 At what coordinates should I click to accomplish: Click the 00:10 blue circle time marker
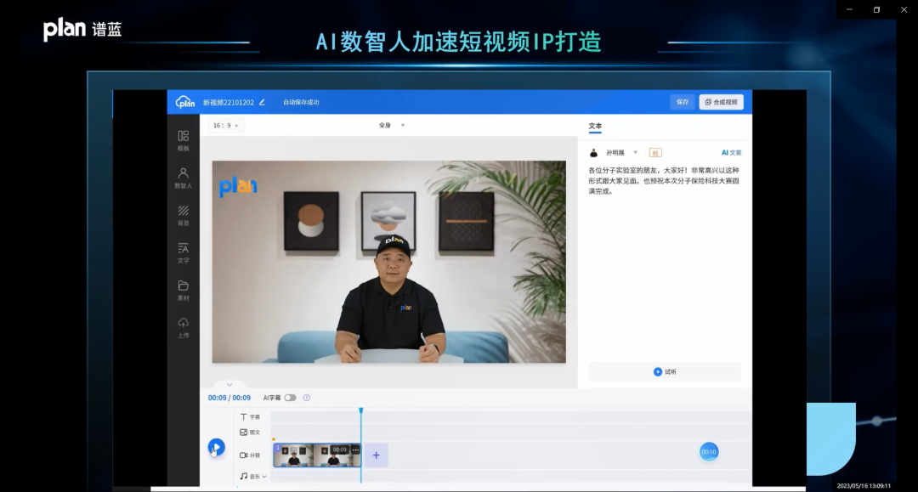(708, 451)
